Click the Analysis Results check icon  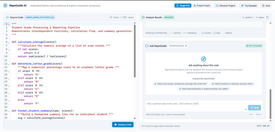[x=143, y=17]
